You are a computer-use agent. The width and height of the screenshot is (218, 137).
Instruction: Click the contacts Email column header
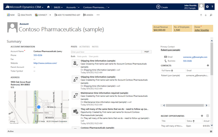click(189, 71)
